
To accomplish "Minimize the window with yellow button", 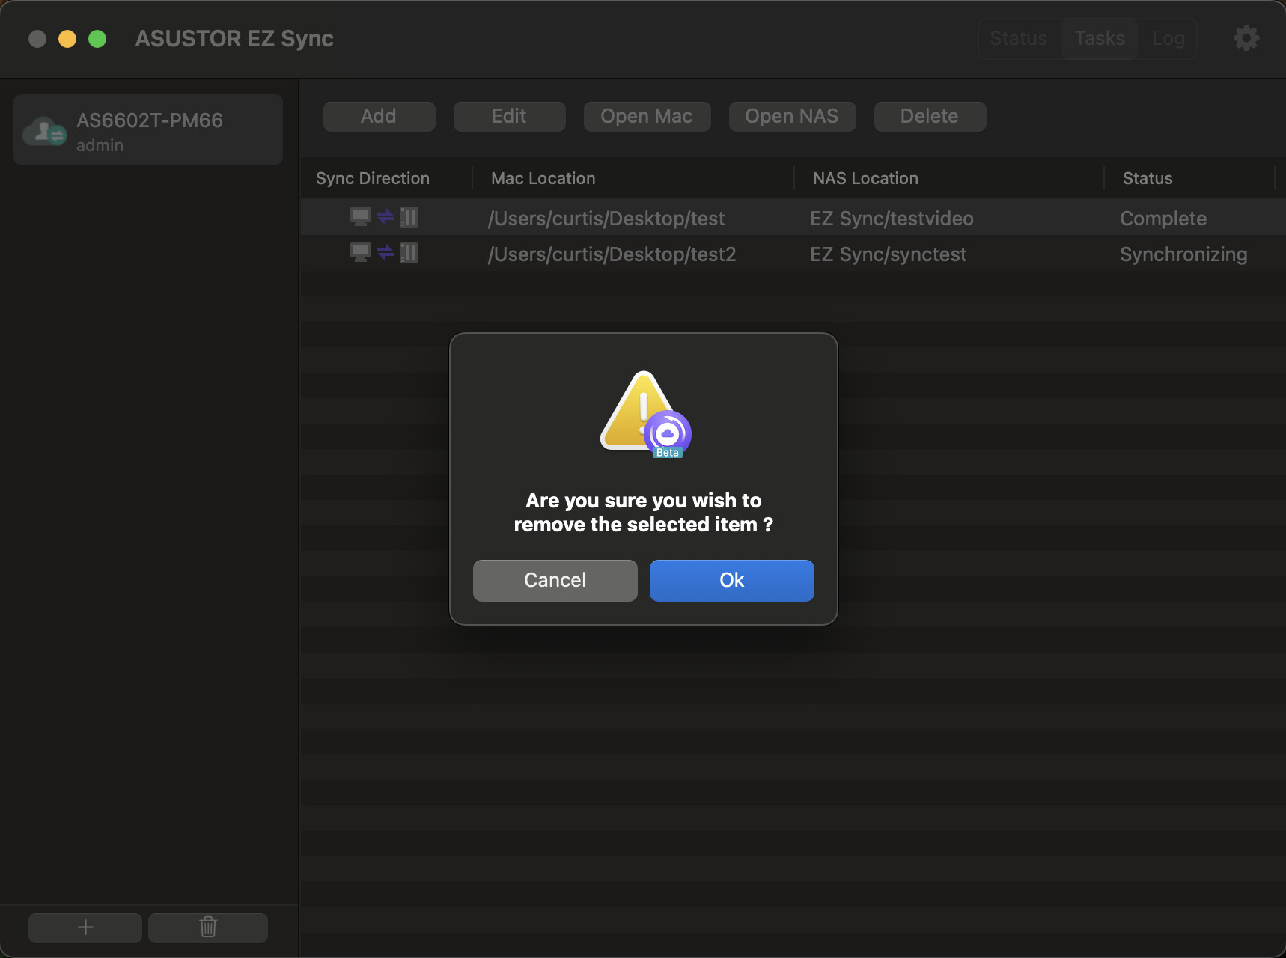I will tap(67, 39).
